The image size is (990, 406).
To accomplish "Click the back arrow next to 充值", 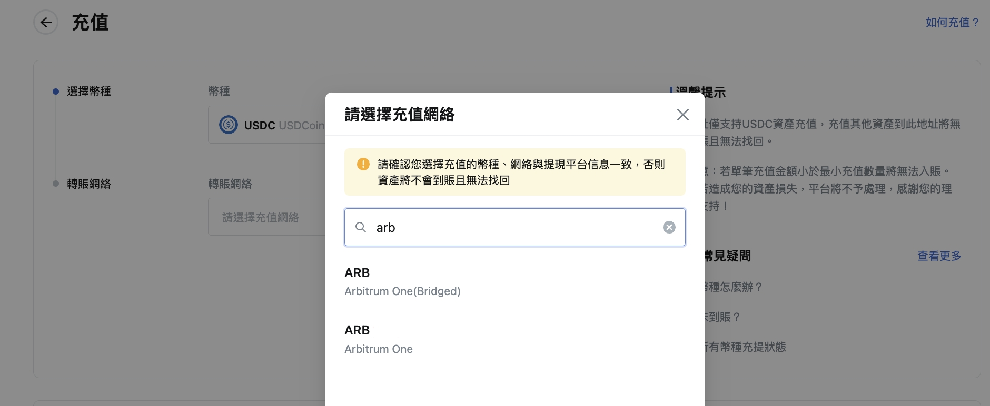I will [x=46, y=23].
